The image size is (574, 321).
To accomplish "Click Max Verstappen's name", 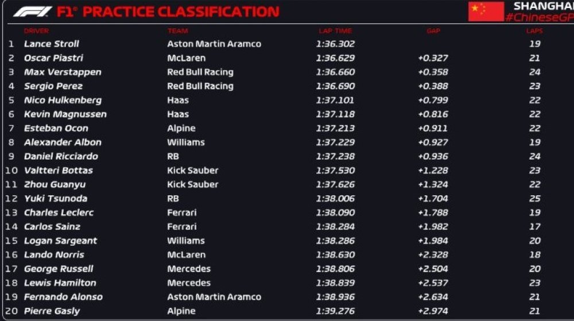I will (63, 72).
